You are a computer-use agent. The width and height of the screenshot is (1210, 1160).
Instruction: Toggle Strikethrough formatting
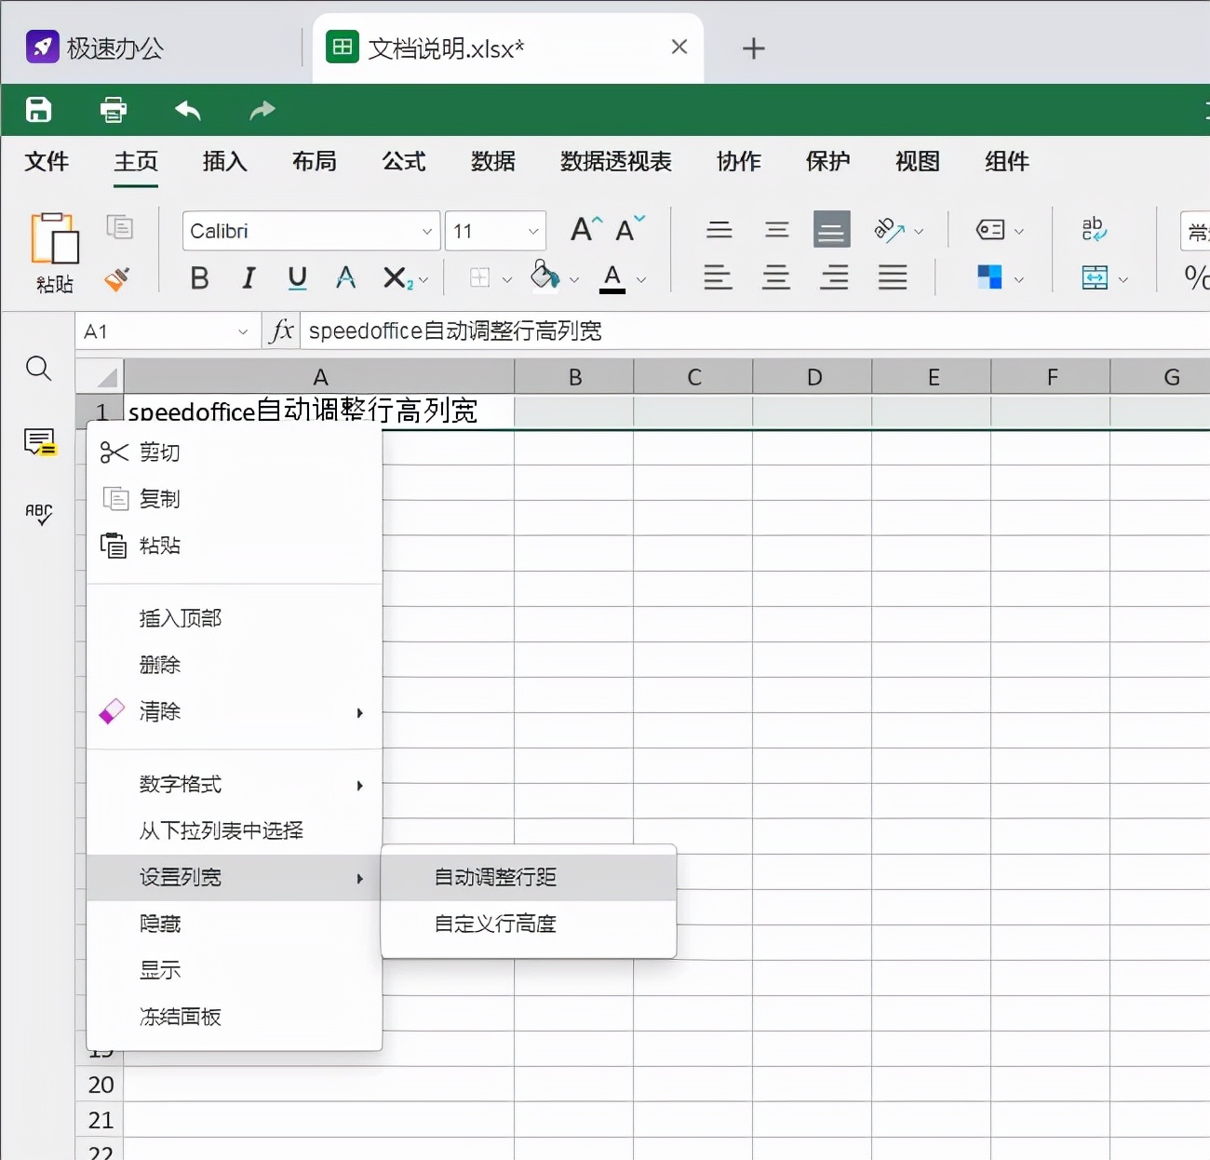[346, 278]
